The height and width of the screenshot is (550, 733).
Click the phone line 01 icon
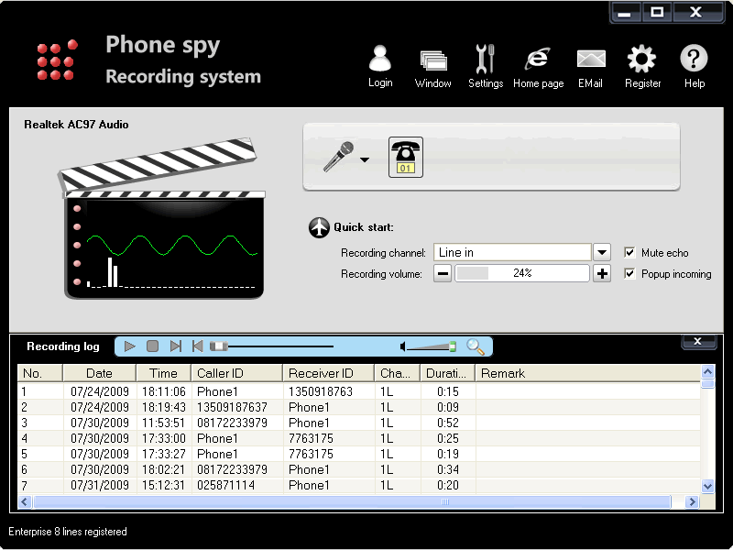(404, 156)
